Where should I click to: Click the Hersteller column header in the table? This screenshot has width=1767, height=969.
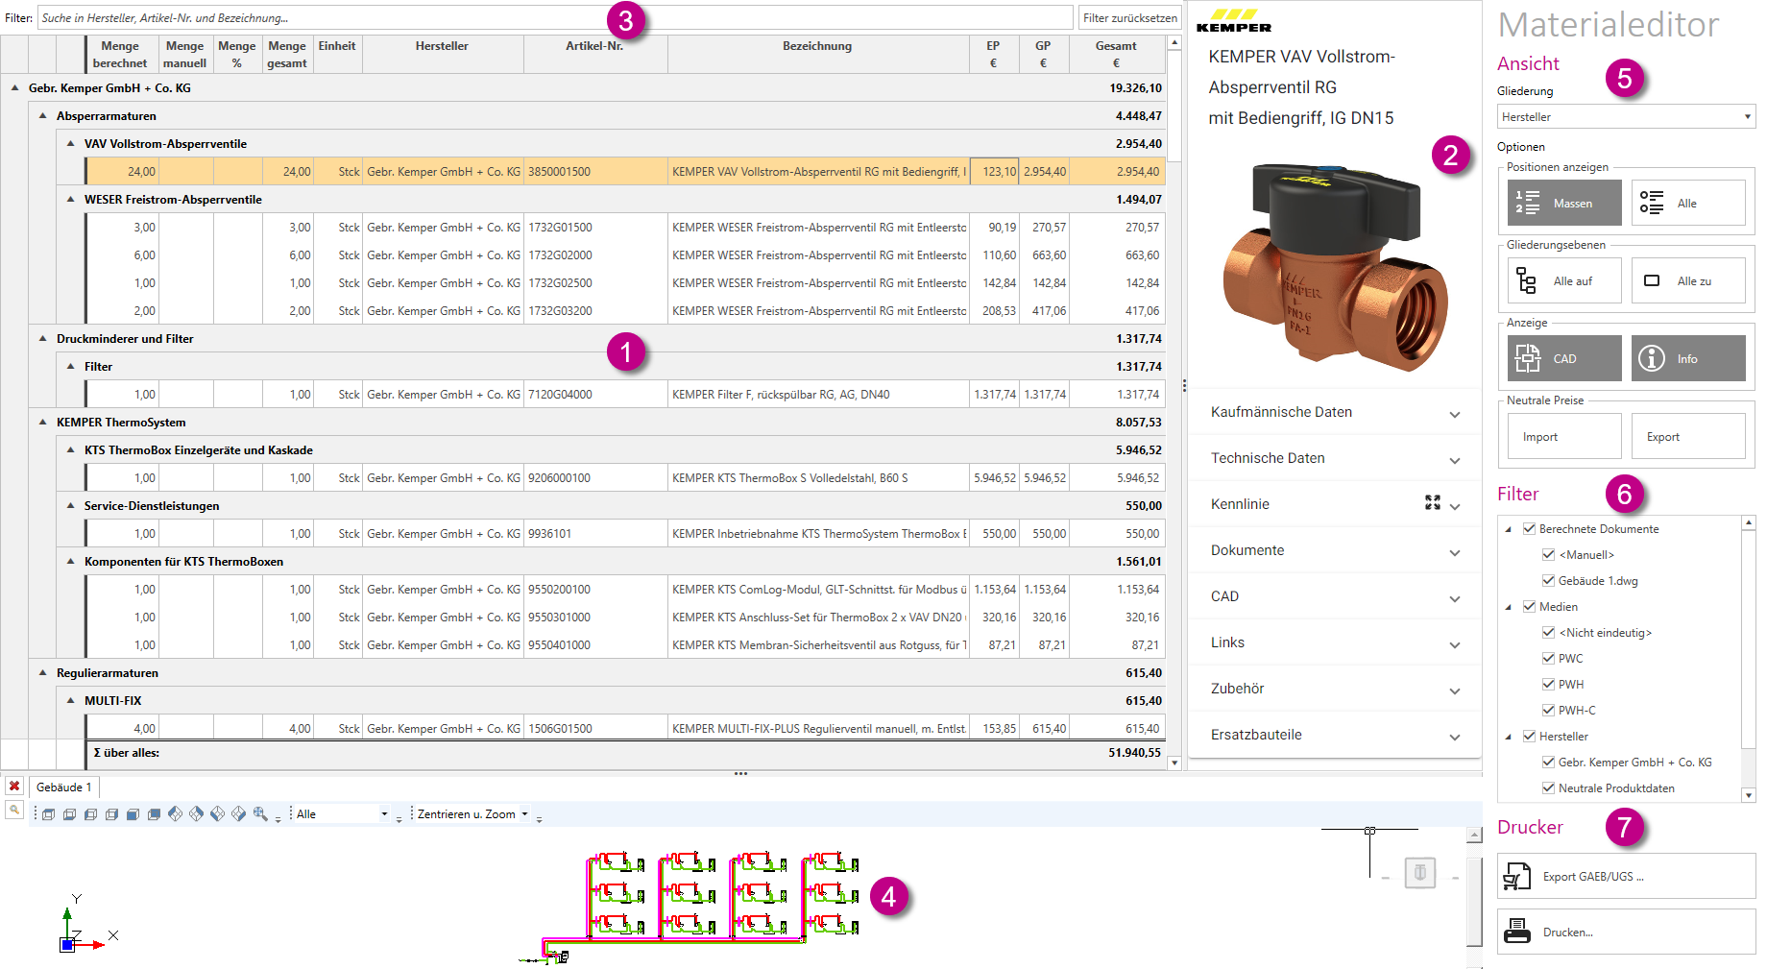(443, 55)
